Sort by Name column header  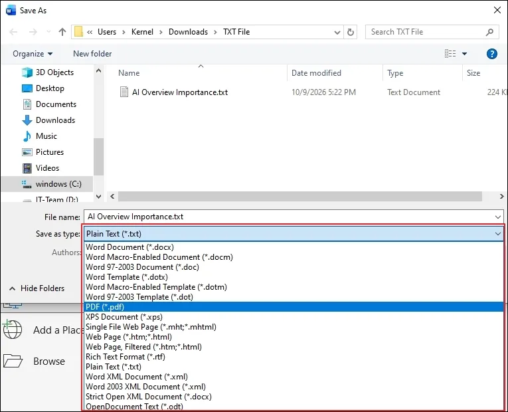click(129, 73)
